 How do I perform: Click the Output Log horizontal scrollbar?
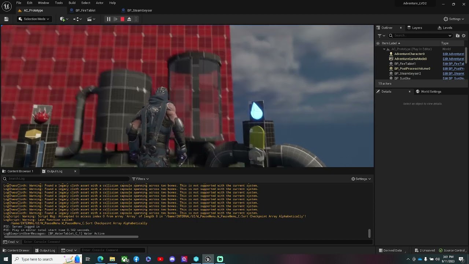[x=70, y=237]
